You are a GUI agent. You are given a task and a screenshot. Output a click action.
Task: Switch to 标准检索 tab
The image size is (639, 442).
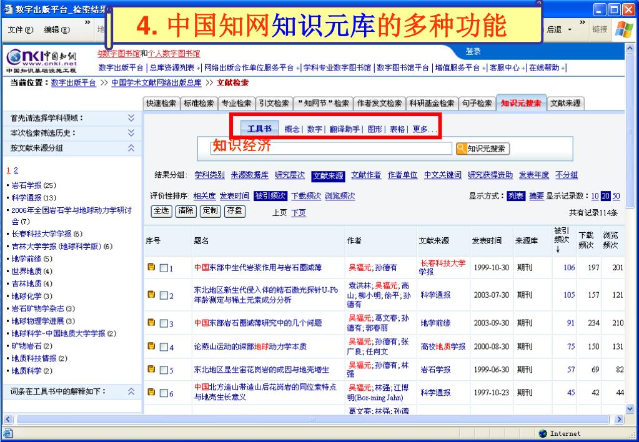click(x=199, y=104)
